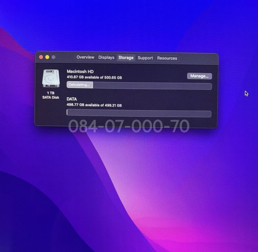Click the DATA volume name
The image size is (258, 252).
(72, 99)
